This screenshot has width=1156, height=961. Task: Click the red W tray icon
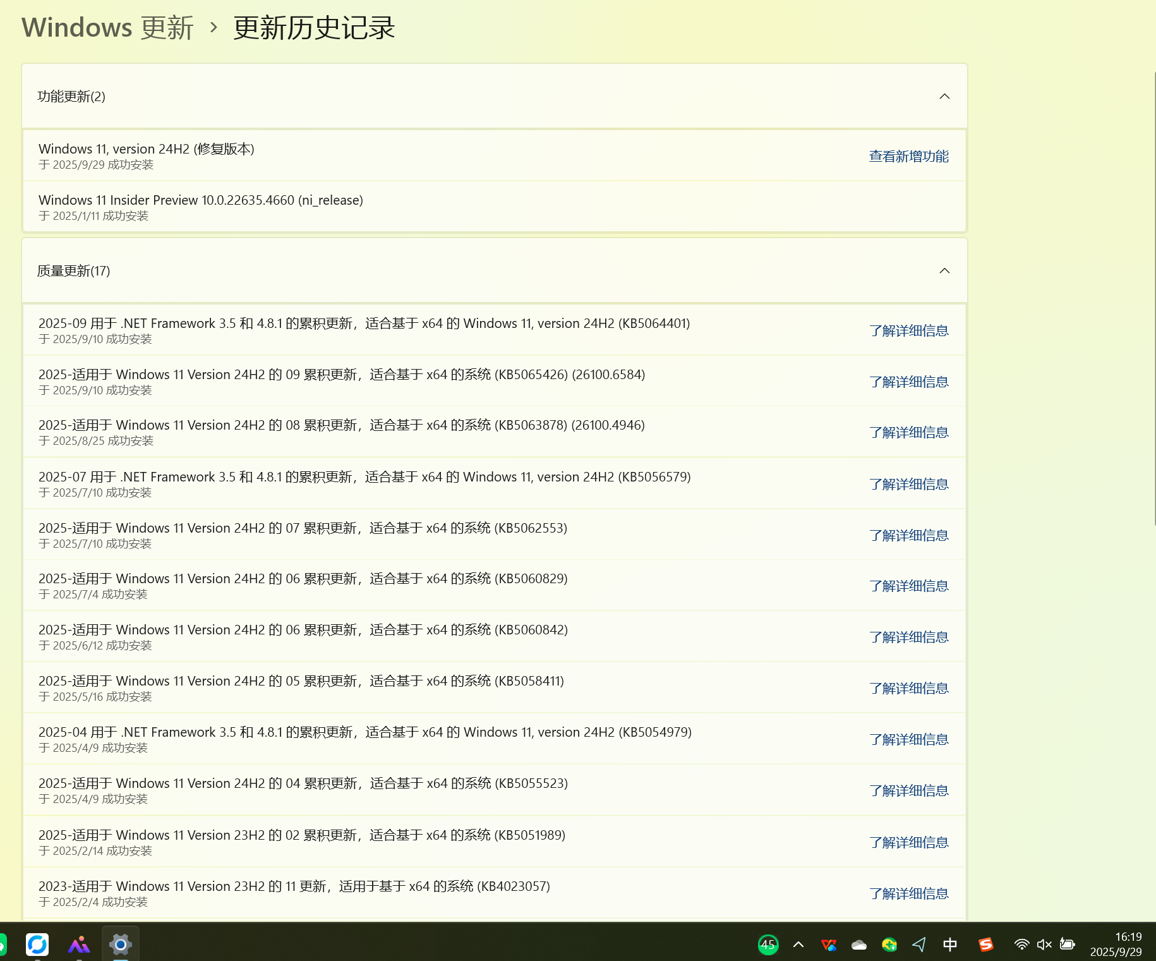[829, 945]
